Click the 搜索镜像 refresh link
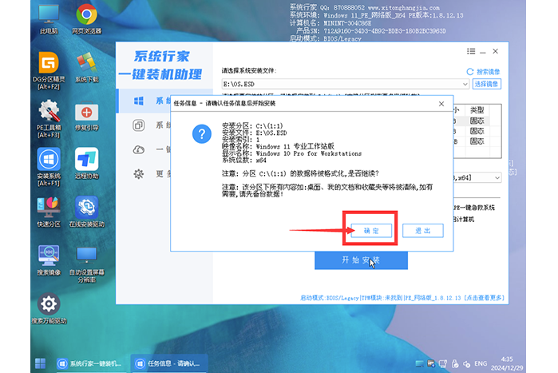 click(x=483, y=72)
